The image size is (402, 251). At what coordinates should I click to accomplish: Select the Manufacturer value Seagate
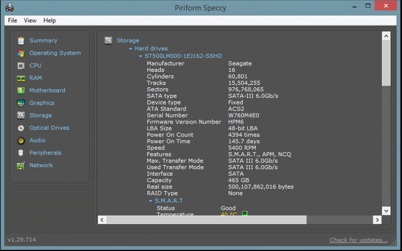[x=240, y=64]
